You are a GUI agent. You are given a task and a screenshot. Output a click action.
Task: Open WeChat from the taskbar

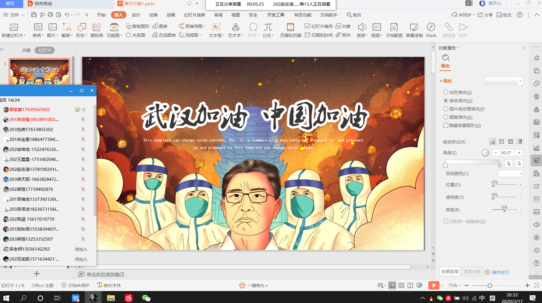click(146, 298)
